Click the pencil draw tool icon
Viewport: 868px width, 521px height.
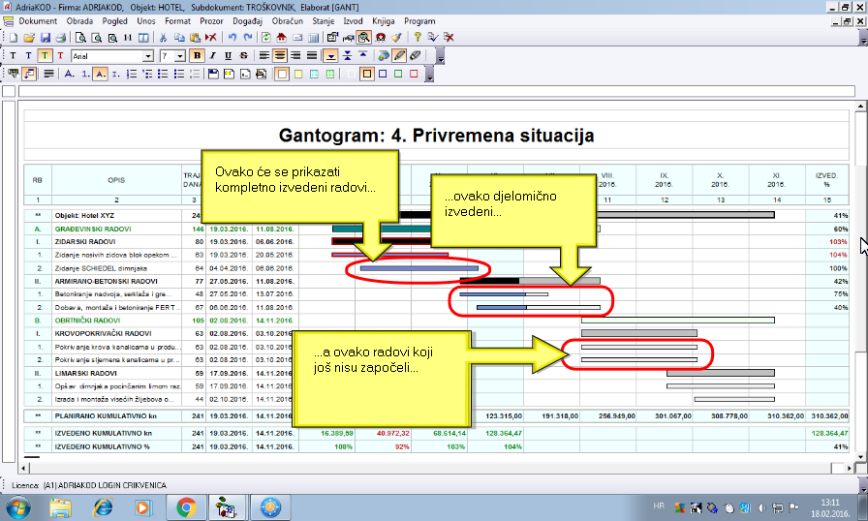click(399, 56)
